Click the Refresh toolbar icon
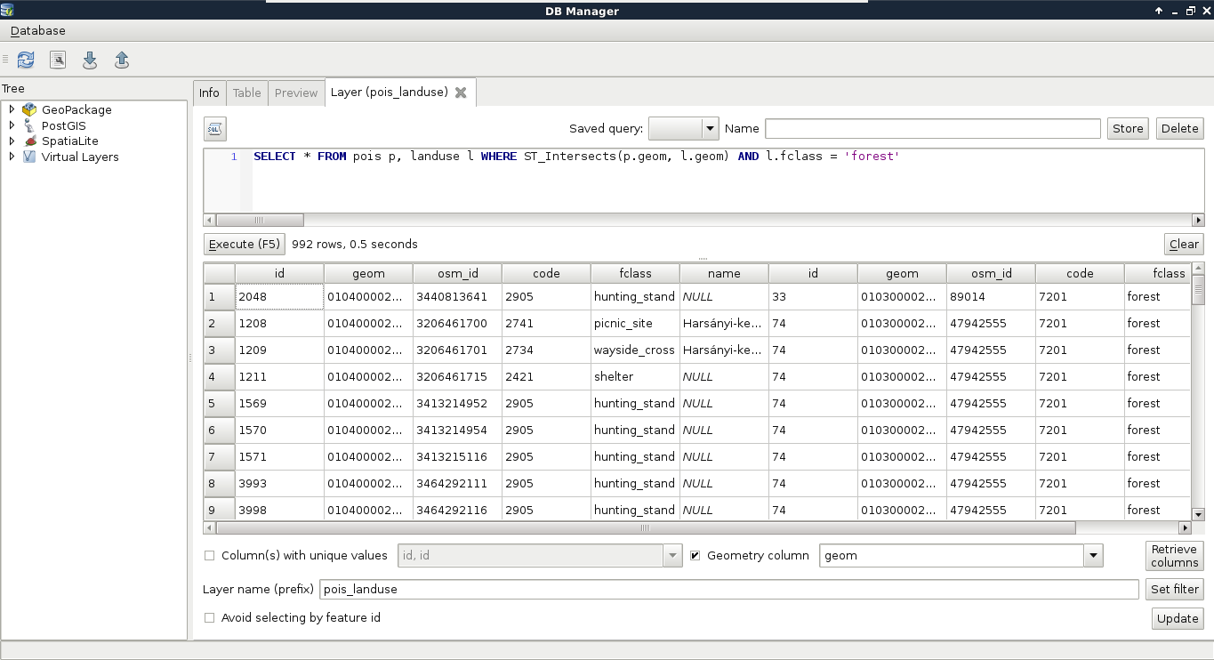This screenshot has height=660, width=1214. tap(26, 60)
